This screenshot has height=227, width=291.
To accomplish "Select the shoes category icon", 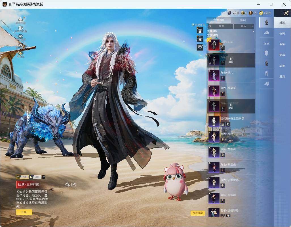I will [x=266, y=84].
